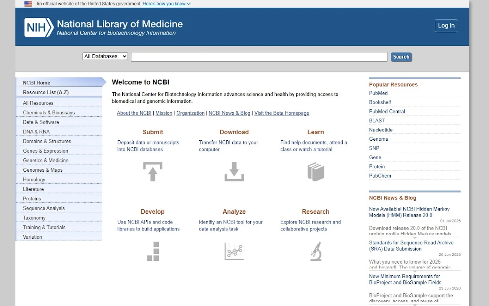Open Data & Software category
This screenshot has width=489, height=306.
click(59, 122)
